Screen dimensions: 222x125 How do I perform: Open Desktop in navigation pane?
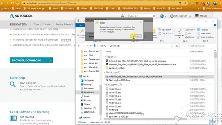(x=86, y=84)
